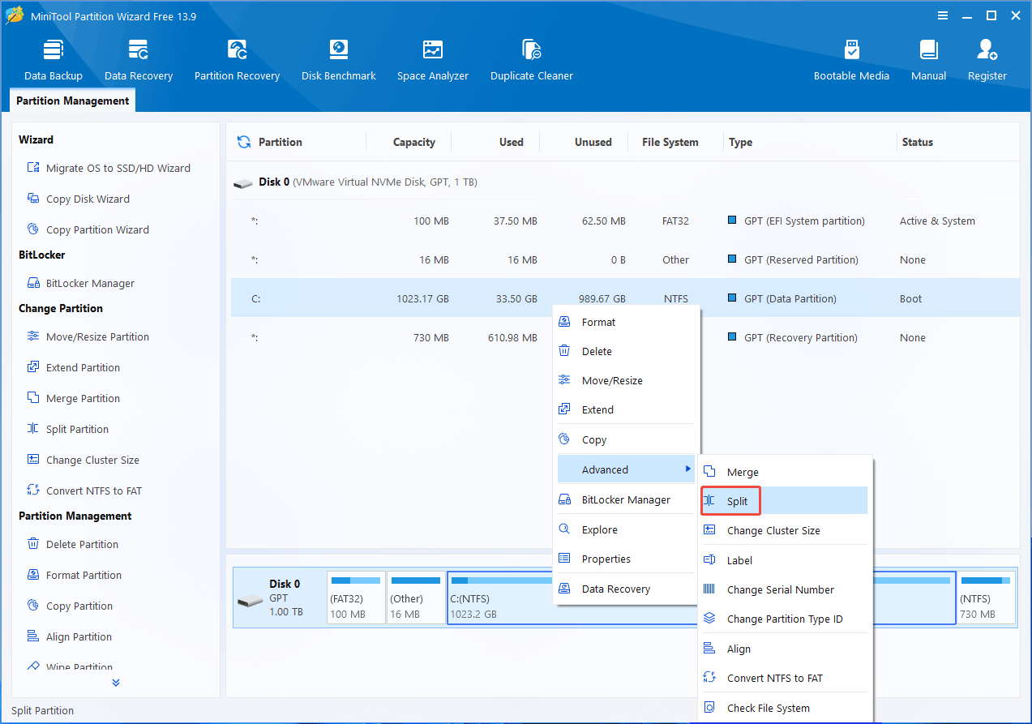
Task: Select Format Partition in sidebar
Action: [x=74, y=575]
